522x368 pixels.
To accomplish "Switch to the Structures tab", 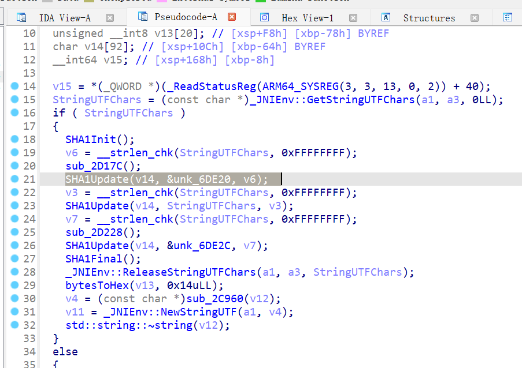I will point(429,18).
